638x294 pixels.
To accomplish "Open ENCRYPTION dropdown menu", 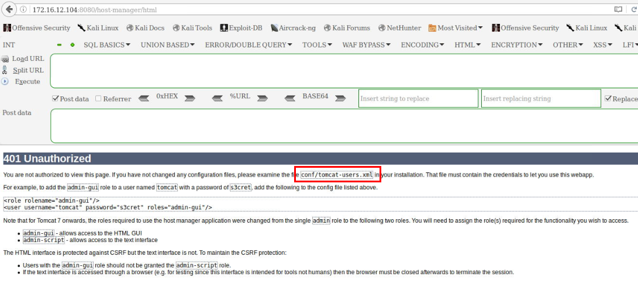I will click(517, 45).
